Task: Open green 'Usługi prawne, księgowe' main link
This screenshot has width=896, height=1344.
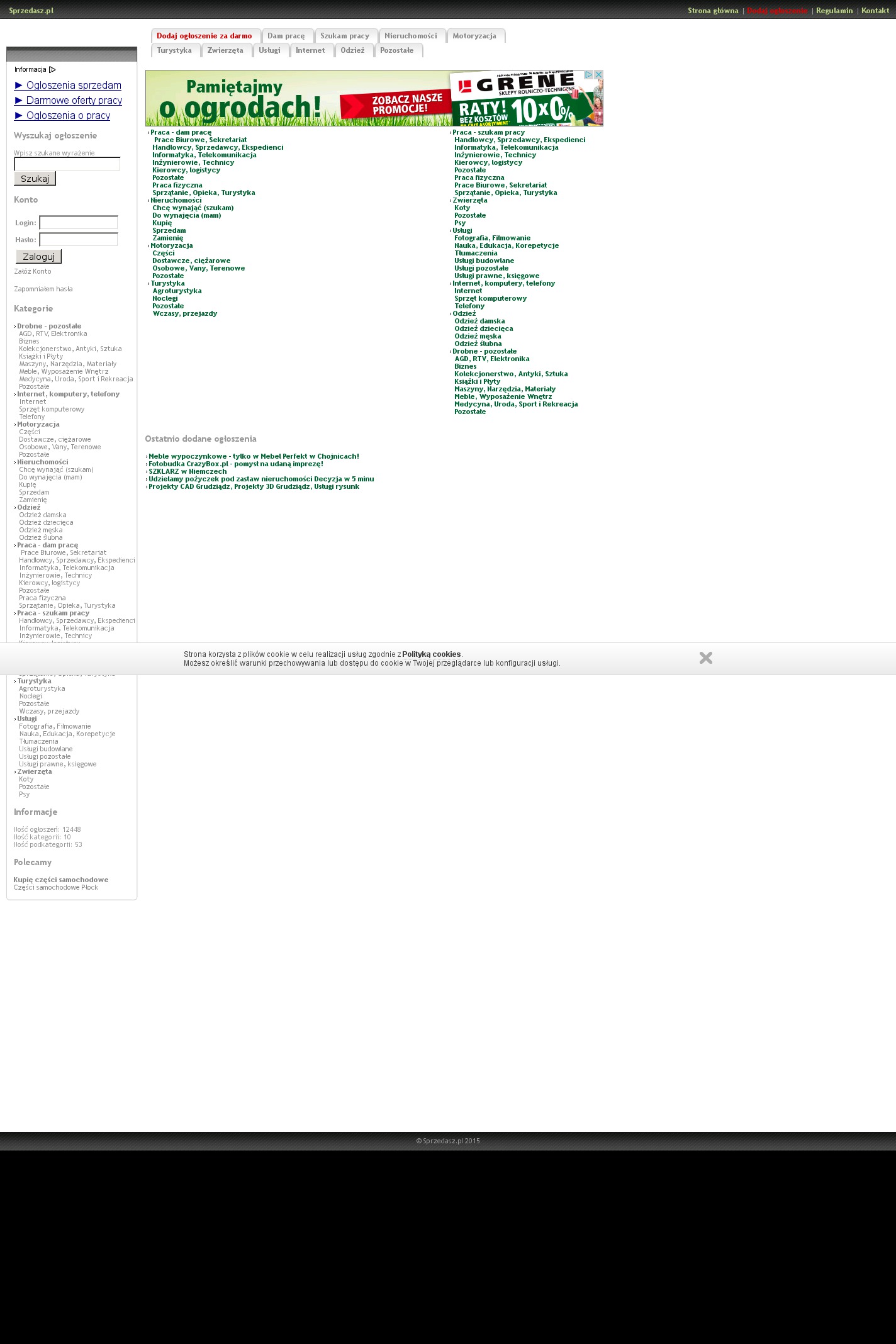Action: click(x=497, y=276)
